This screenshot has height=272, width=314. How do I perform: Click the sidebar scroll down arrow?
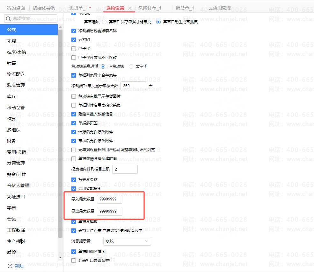pos(60,258)
